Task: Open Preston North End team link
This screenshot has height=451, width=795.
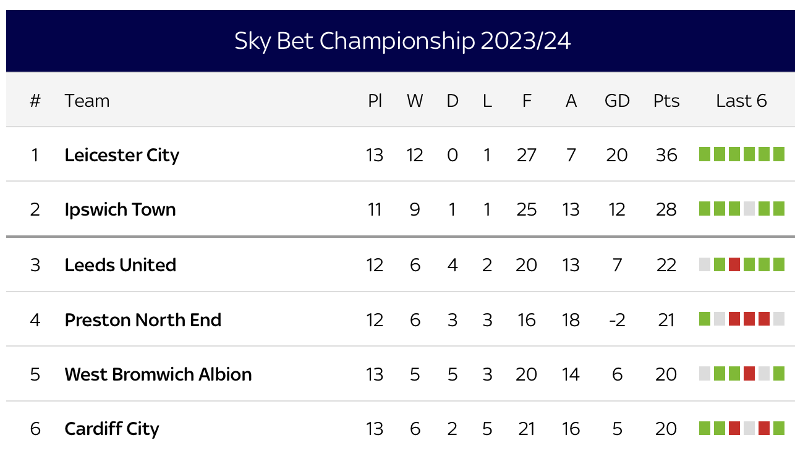Action: pyautogui.click(x=143, y=319)
